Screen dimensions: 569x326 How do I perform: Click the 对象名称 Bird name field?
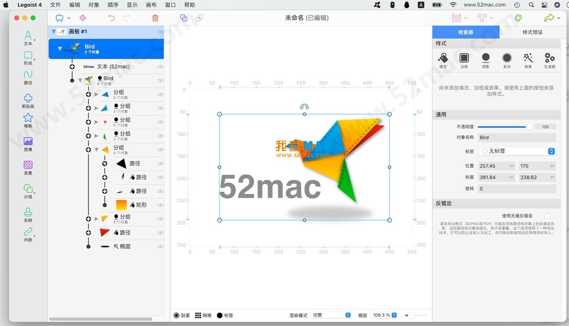coord(517,138)
